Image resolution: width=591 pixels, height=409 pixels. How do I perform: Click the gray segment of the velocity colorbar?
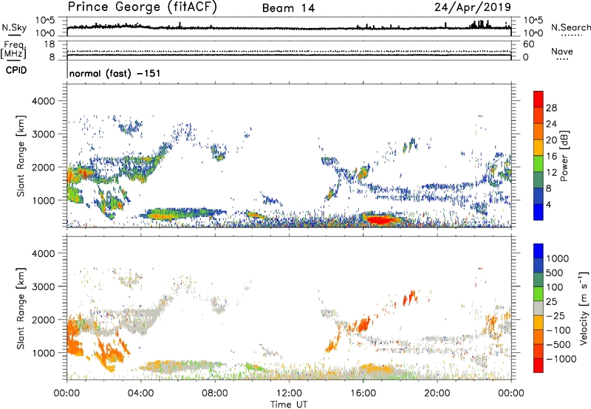[x=539, y=308]
